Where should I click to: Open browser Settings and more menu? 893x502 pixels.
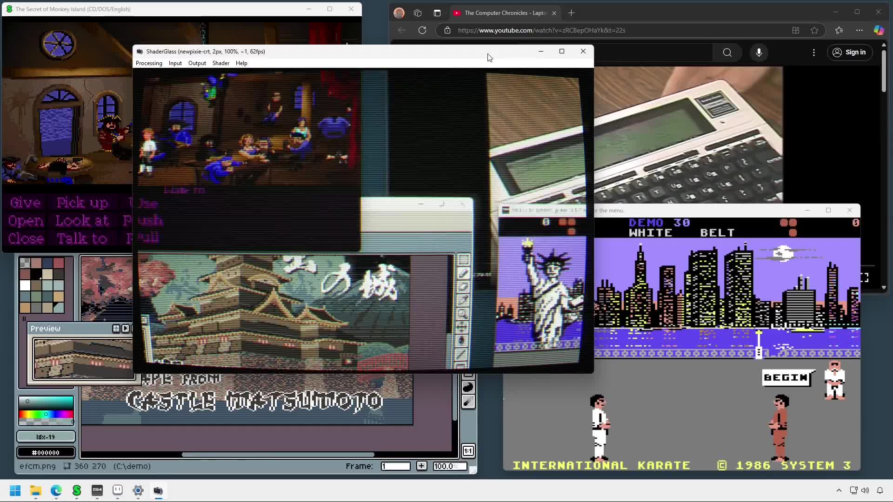click(x=859, y=30)
